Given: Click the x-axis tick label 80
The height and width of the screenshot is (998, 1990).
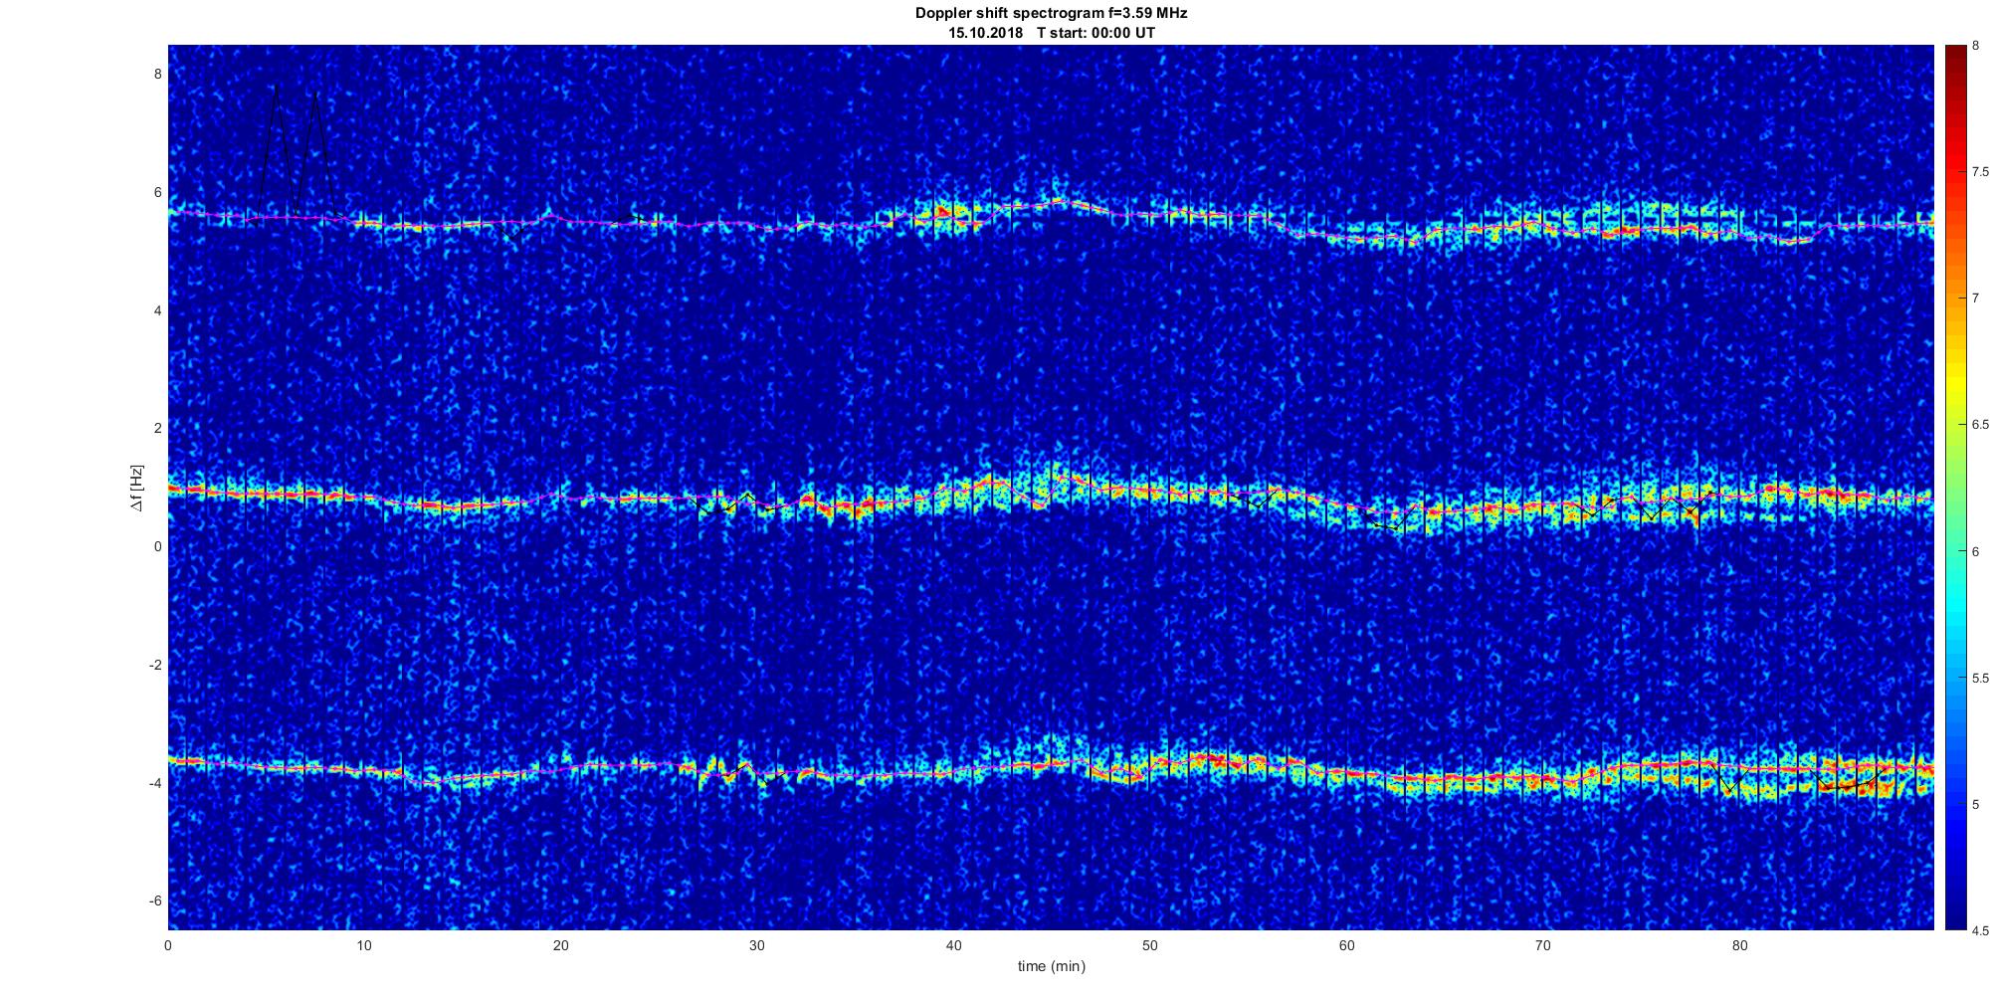Looking at the screenshot, I should pyautogui.click(x=1740, y=946).
